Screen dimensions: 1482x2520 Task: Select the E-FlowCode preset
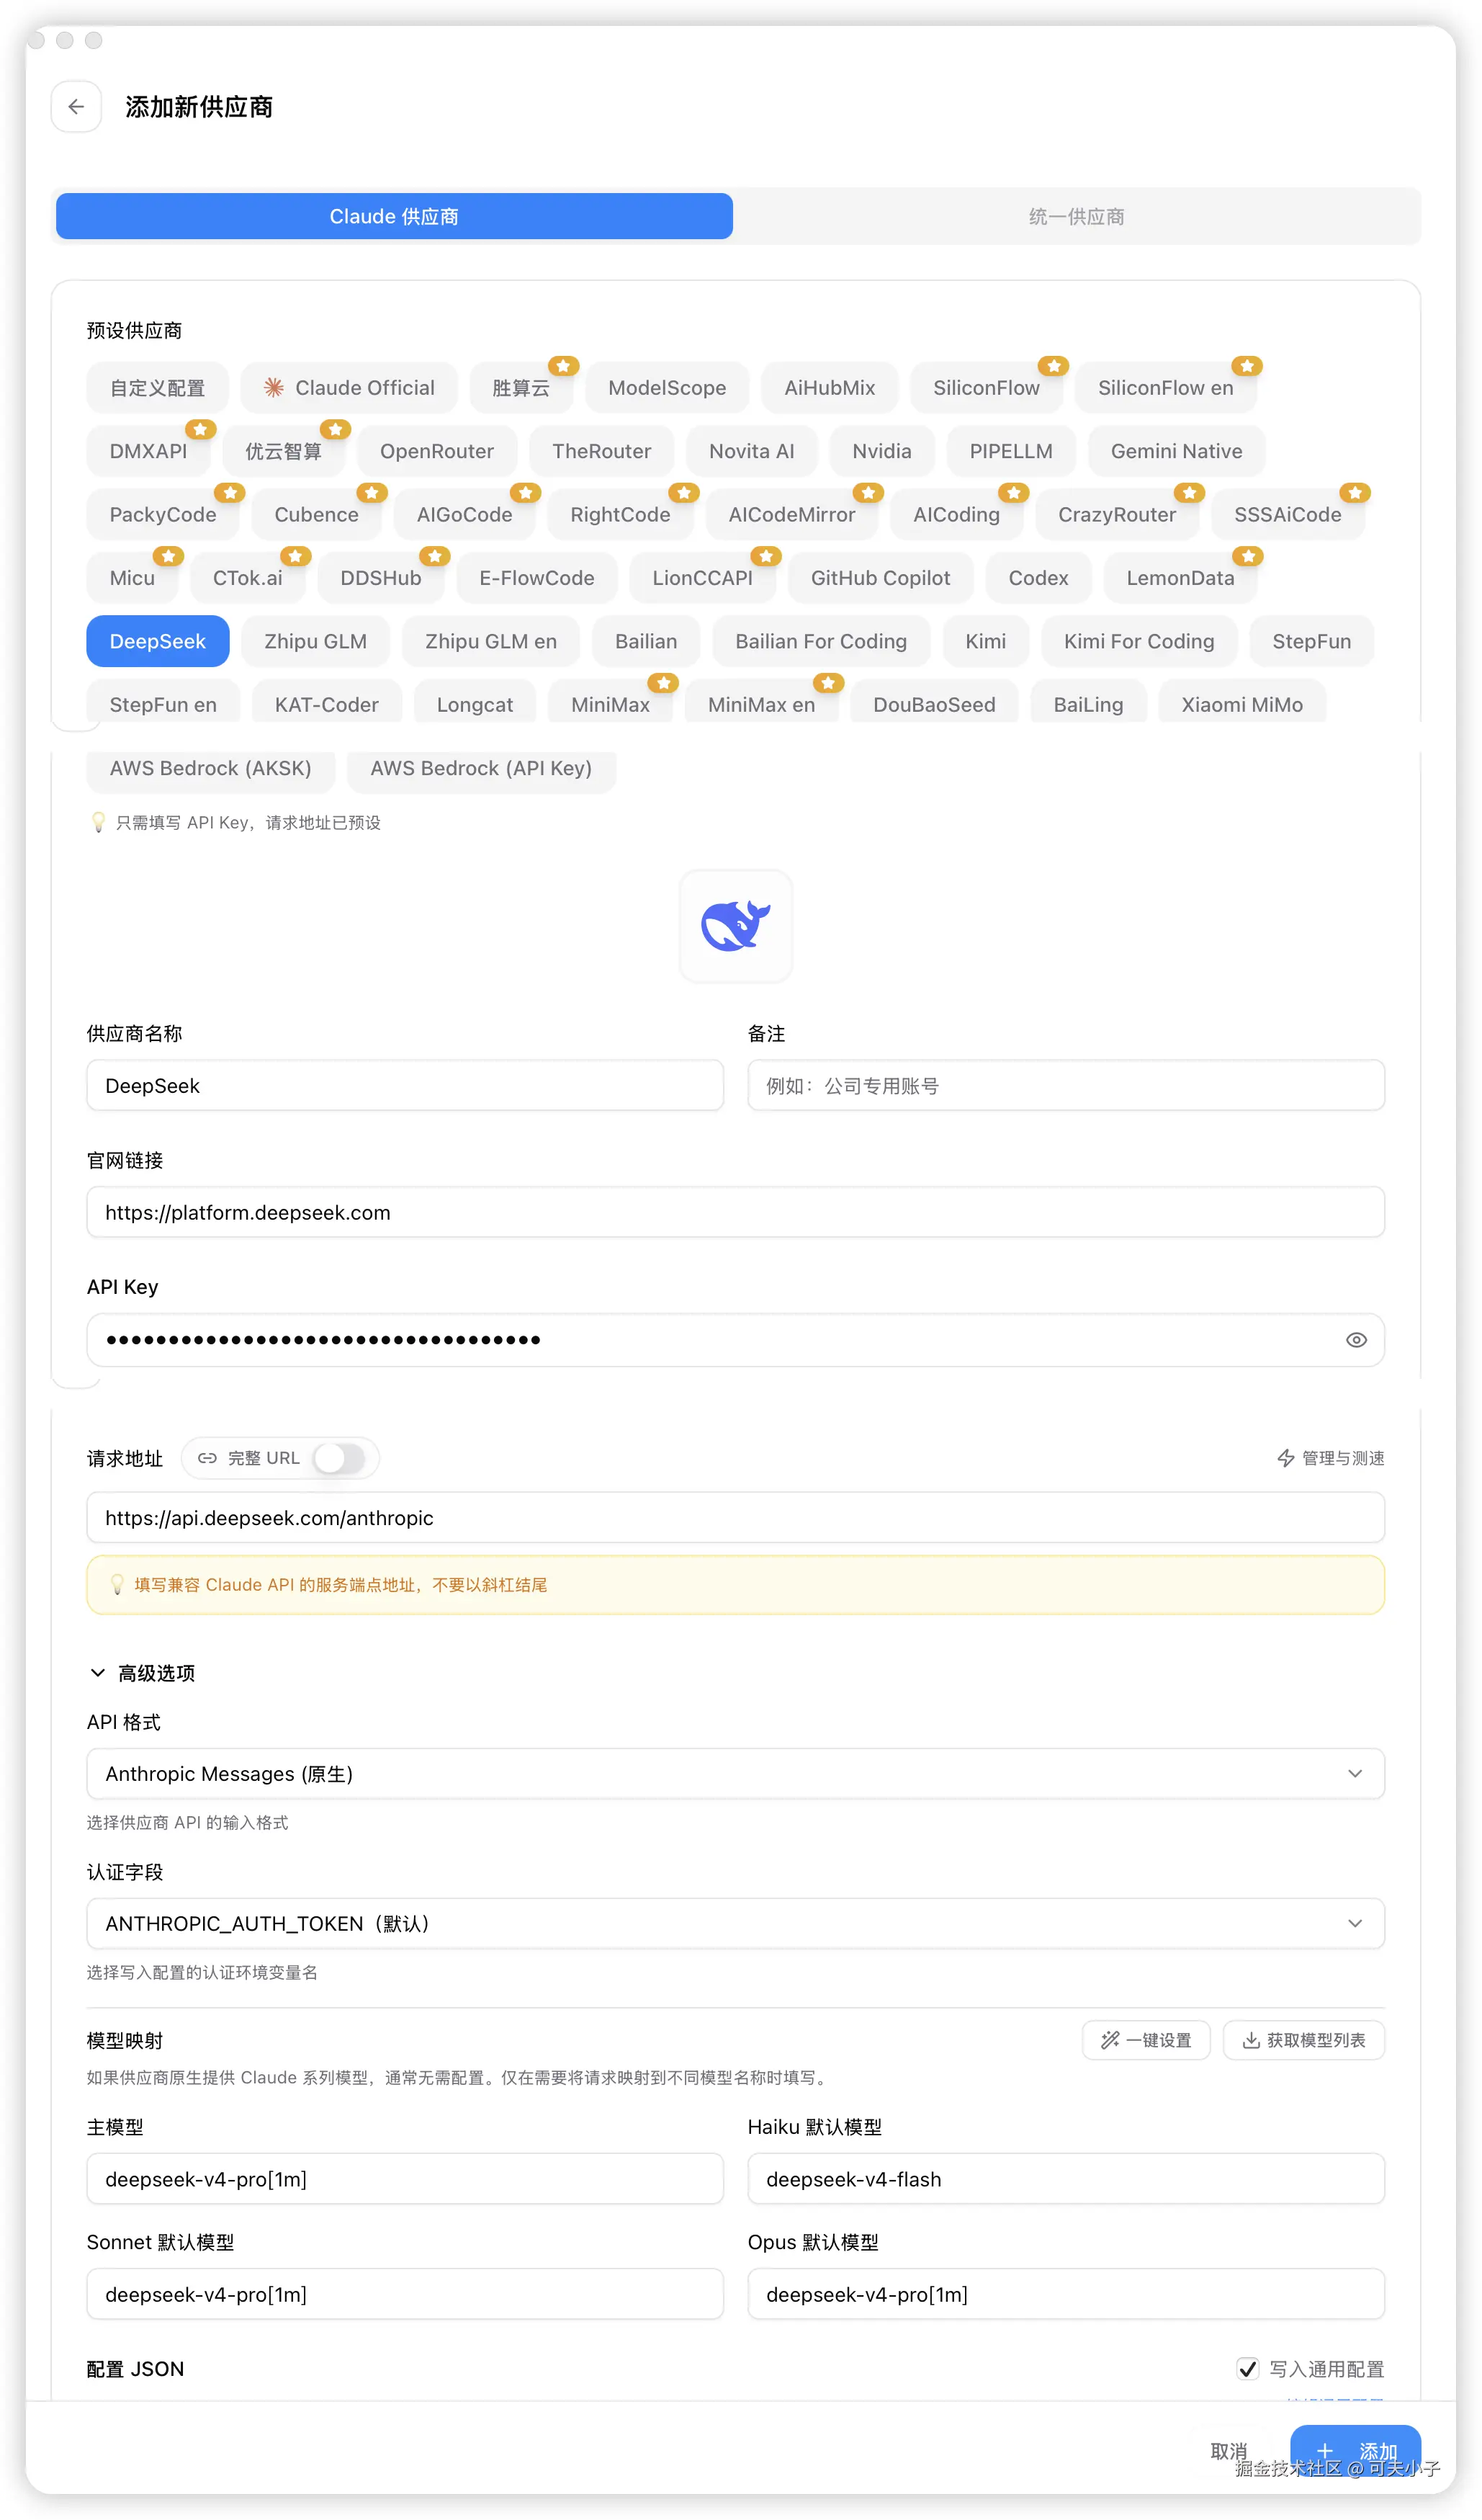click(x=536, y=578)
